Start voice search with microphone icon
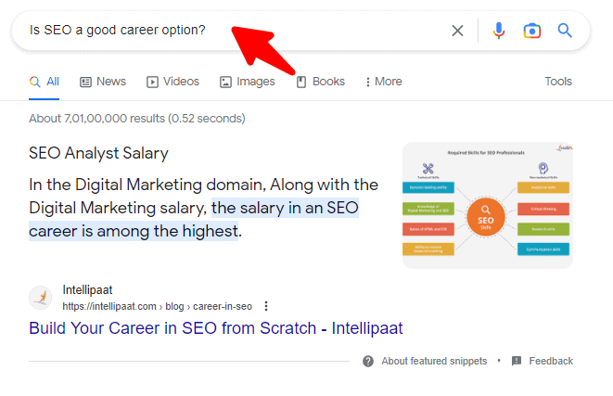Screen dimensions: 613x396 [499, 31]
